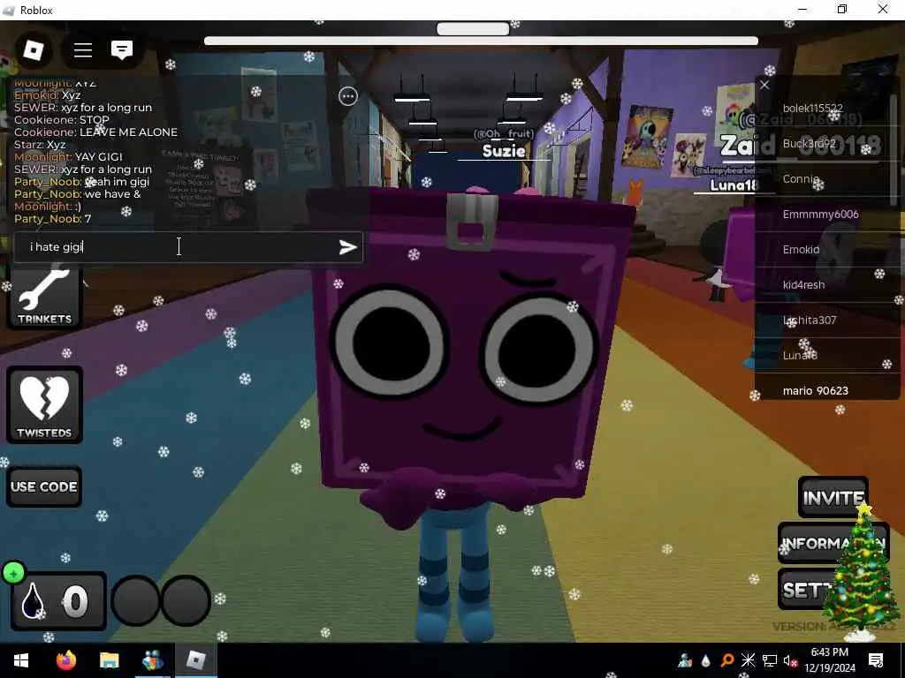This screenshot has width=905, height=678.
Task: Toggle the chat window icon
Action: coord(122,50)
